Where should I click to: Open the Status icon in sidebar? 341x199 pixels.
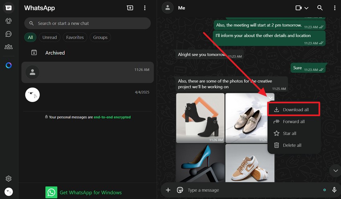pos(8,21)
